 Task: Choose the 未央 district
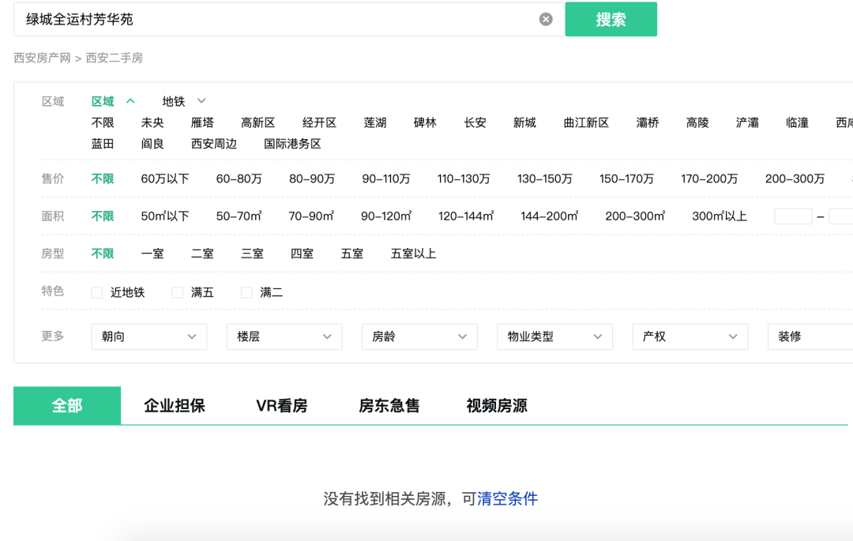tap(152, 123)
